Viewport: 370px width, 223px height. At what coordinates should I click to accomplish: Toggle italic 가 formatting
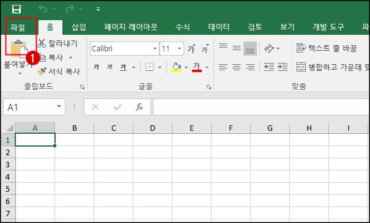coord(109,67)
